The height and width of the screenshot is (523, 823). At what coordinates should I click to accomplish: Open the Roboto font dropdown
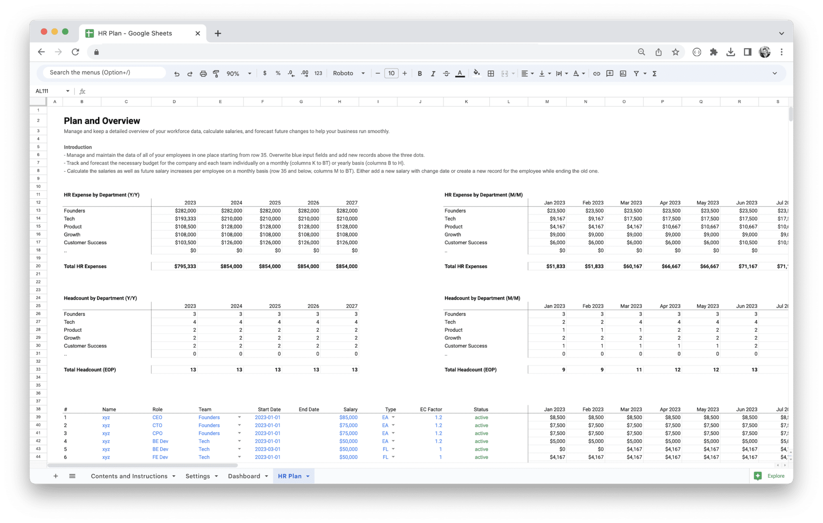[x=349, y=73]
